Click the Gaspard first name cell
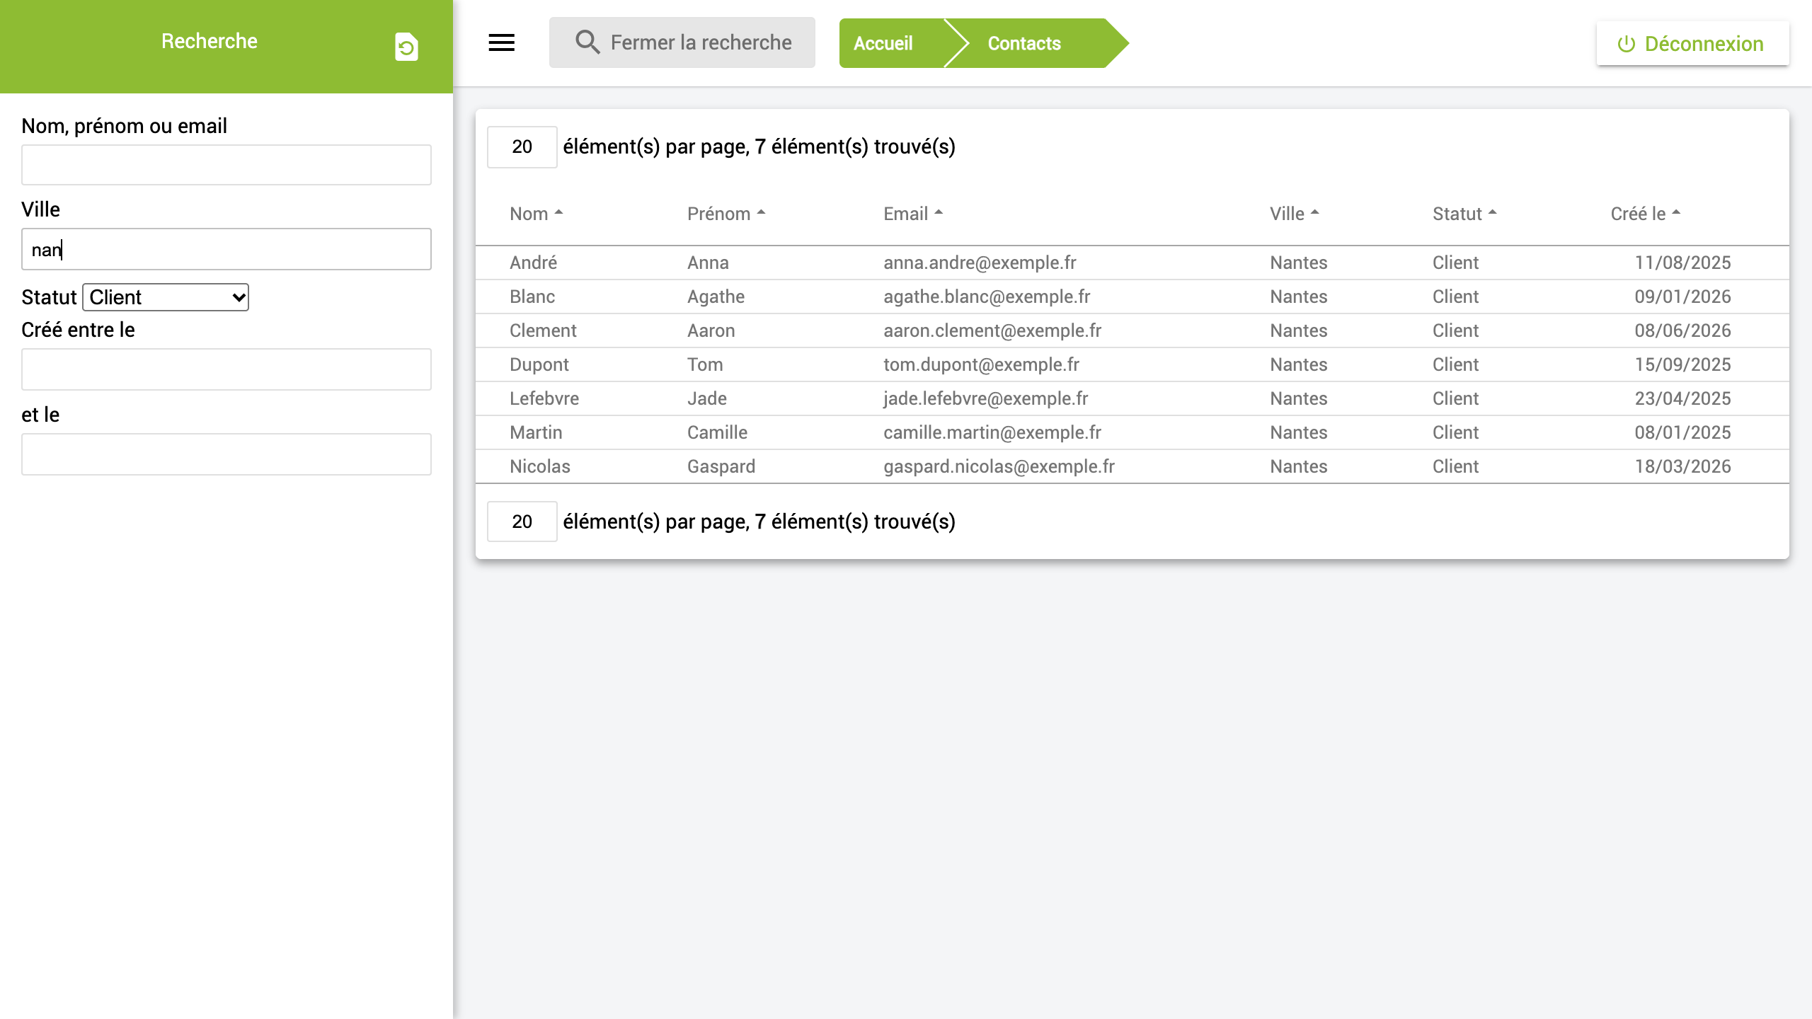The width and height of the screenshot is (1812, 1019). [721, 466]
